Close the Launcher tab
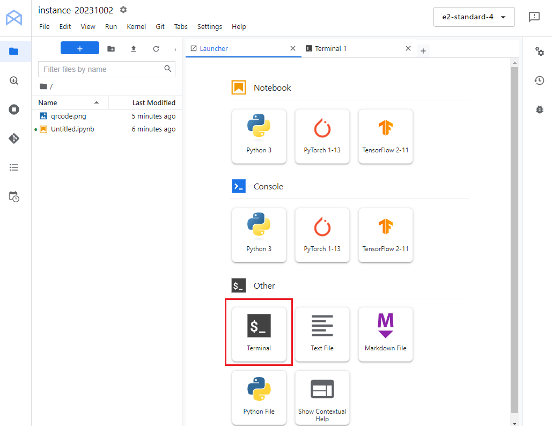Viewport: 552px width, 426px height. [293, 48]
